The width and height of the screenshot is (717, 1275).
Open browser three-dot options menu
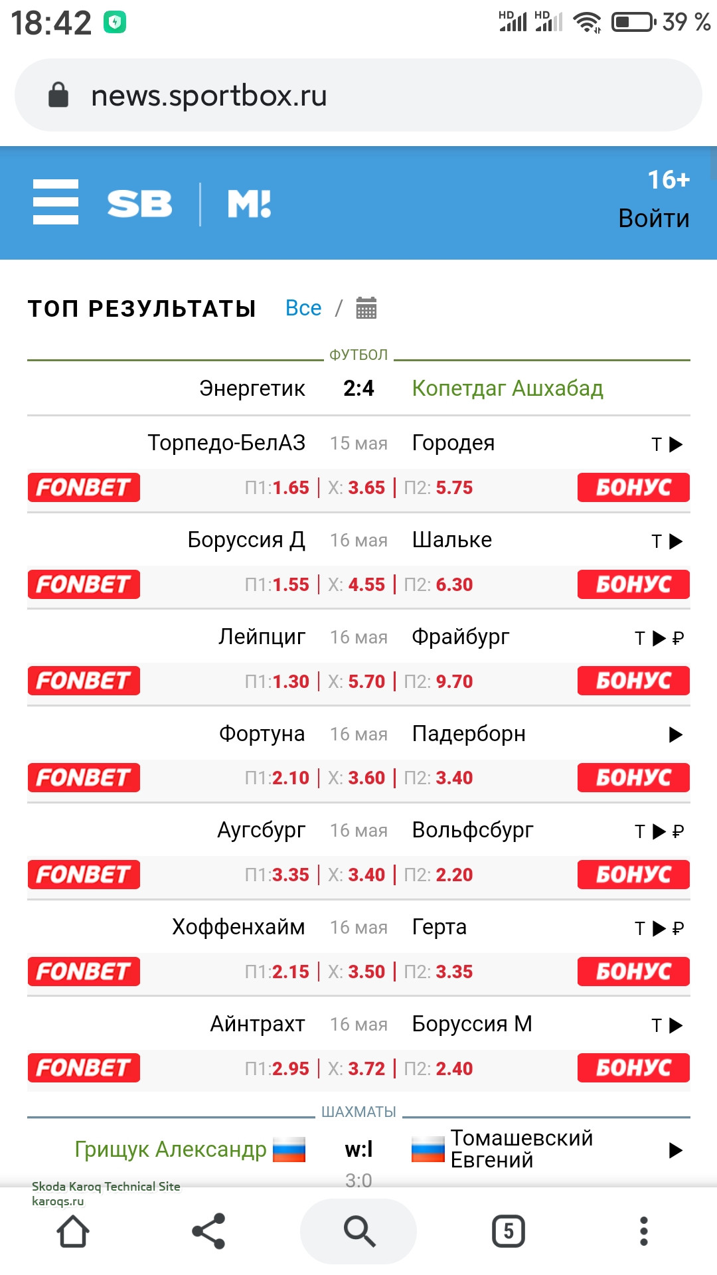point(643,1232)
